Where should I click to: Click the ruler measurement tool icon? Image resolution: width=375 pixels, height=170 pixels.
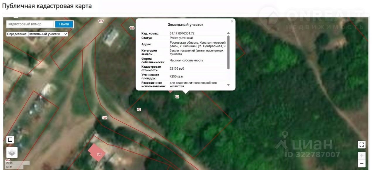10,140
